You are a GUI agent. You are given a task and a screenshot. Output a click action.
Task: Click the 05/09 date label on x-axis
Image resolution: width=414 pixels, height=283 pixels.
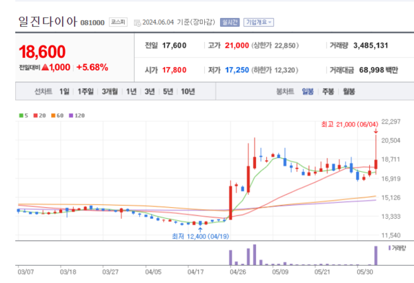point(280,272)
